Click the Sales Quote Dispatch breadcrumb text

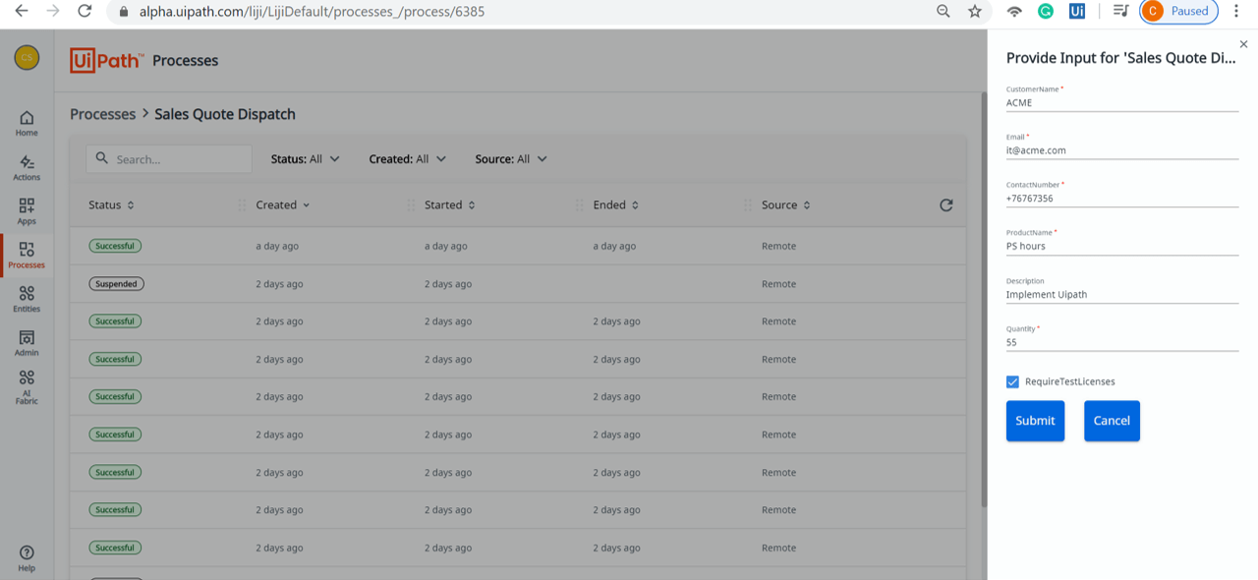225,114
